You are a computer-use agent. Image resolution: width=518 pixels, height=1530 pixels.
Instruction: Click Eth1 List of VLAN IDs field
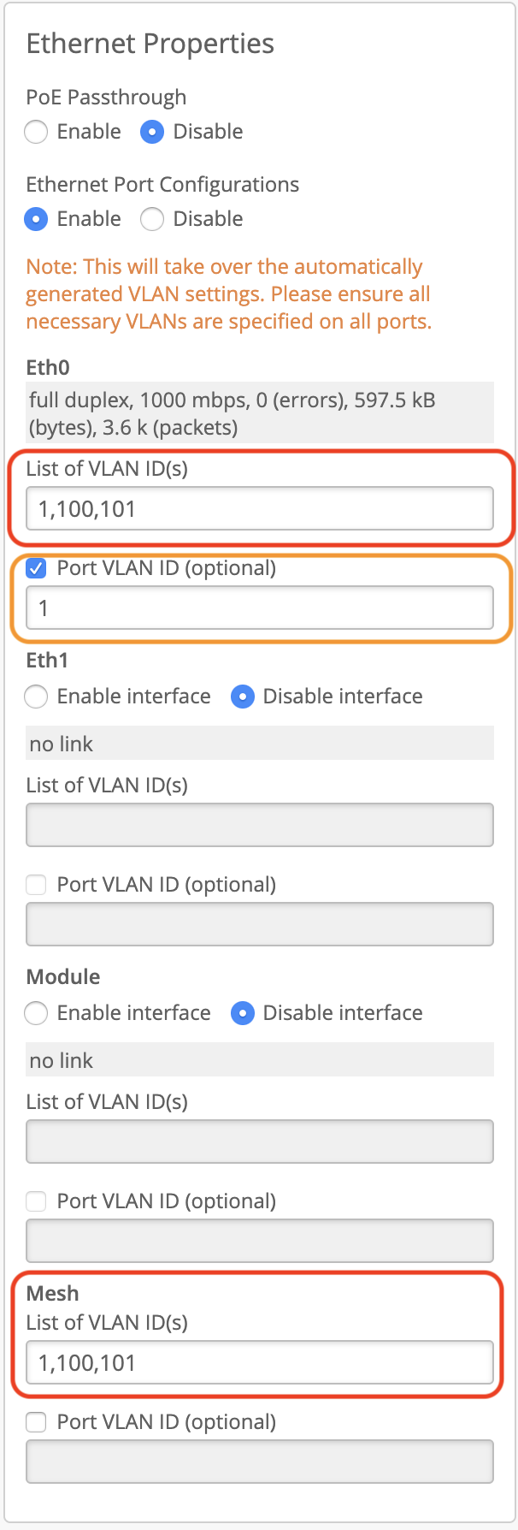(x=259, y=825)
